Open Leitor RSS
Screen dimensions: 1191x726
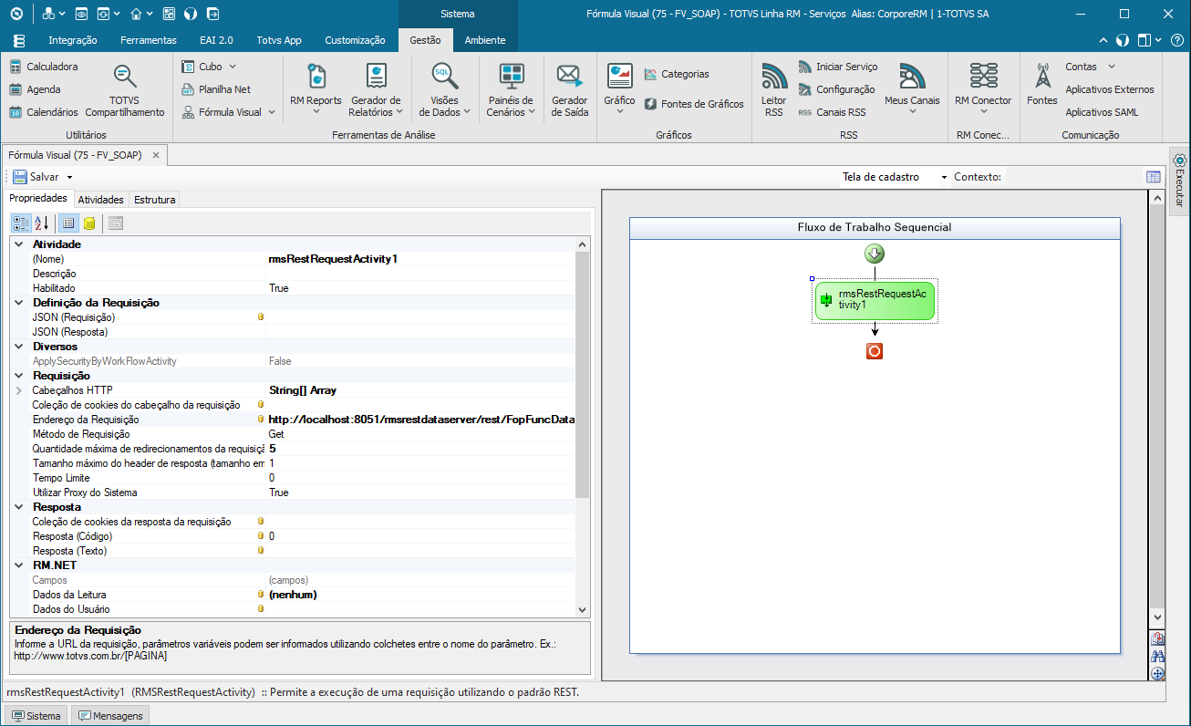tap(774, 89)
